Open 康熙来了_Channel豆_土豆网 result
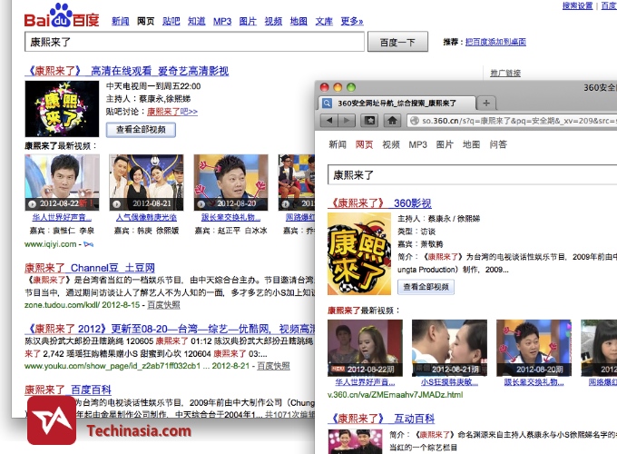 [x=90, y=268]
